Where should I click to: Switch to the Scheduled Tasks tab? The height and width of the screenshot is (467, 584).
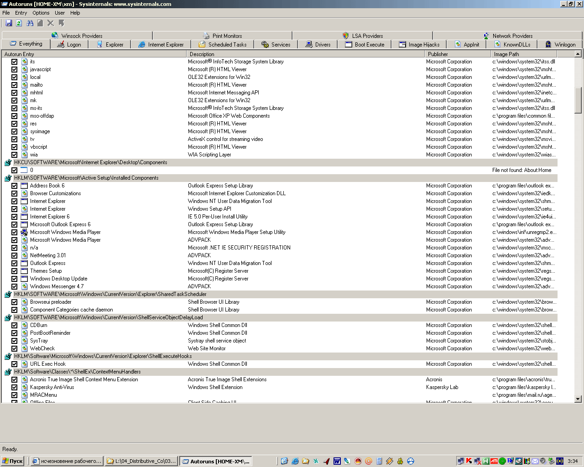click(223, 44)
